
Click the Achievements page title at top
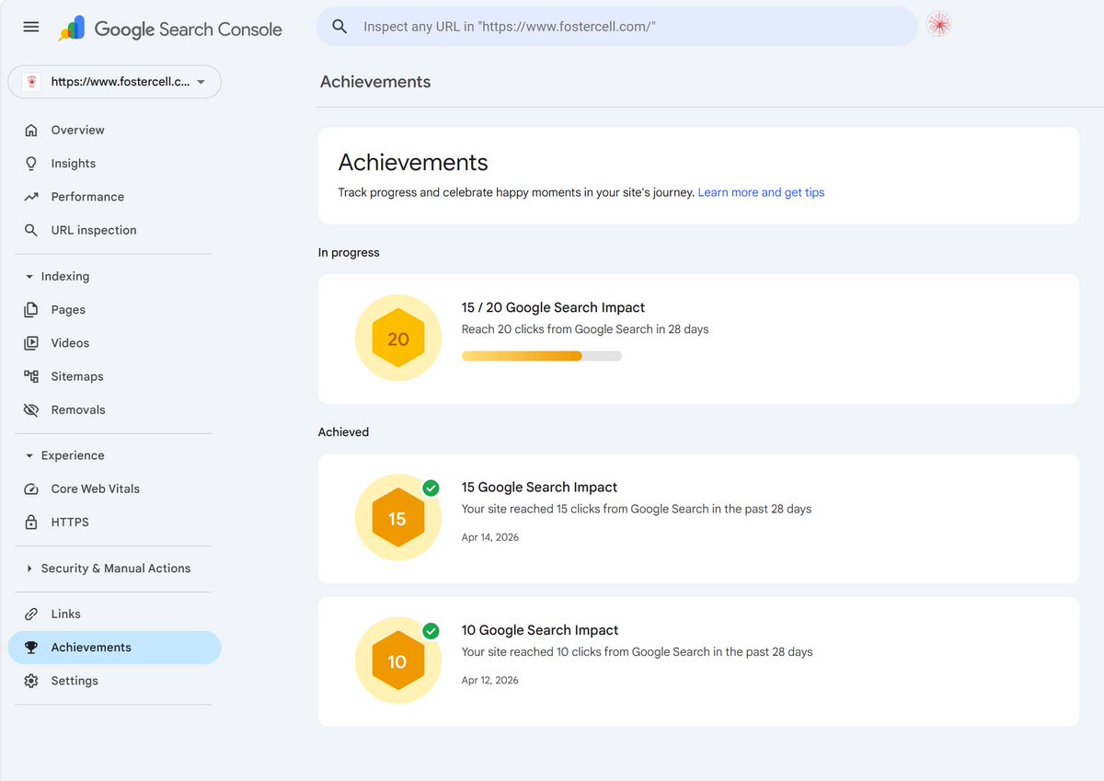coord(375,82)
